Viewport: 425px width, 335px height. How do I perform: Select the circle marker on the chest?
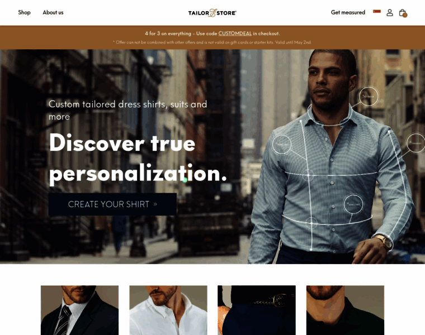(x=282, y=145)
